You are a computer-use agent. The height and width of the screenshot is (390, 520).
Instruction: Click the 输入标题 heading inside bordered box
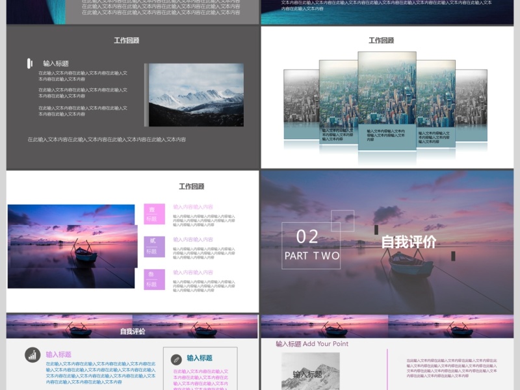pos(200,358)
